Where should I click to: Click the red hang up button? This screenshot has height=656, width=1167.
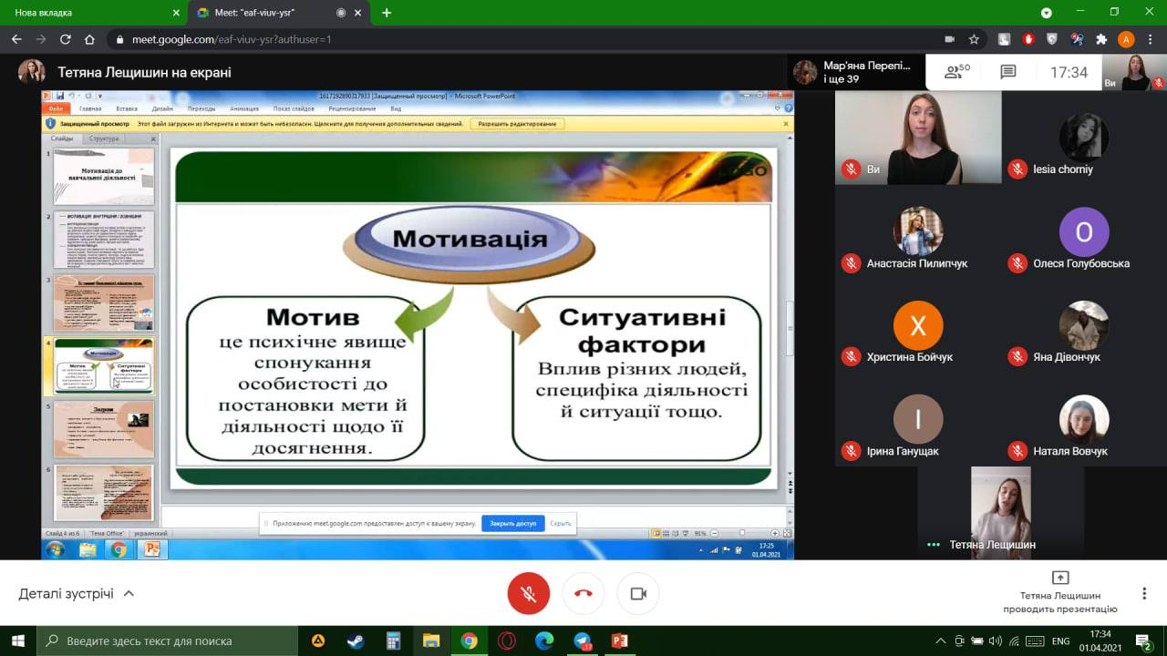tap(583, 593)
